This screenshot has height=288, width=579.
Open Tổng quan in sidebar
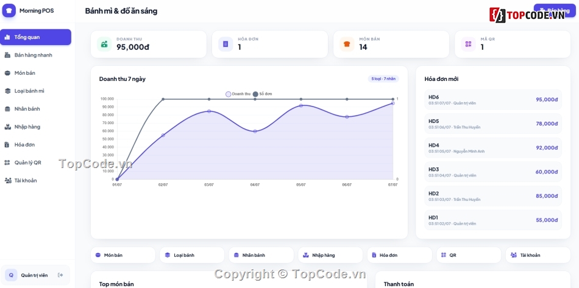click(x=35, y=37)
